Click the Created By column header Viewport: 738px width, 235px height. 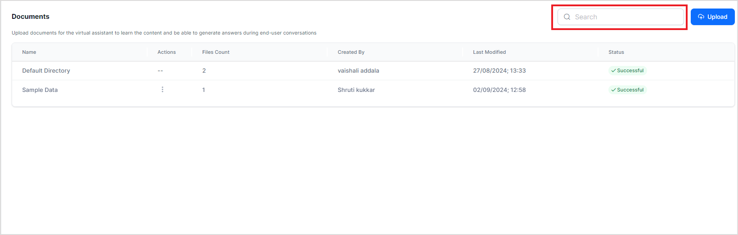[351, 52]
